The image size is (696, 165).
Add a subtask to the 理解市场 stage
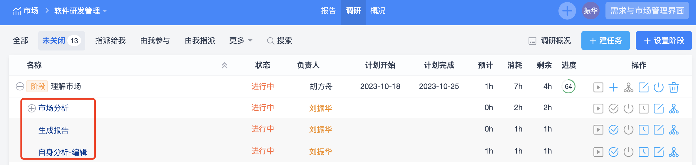[613, 87]
